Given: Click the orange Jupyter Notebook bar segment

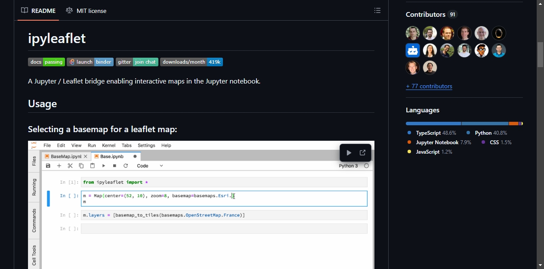Looking at the screenshot, I should tap(513, 124).
